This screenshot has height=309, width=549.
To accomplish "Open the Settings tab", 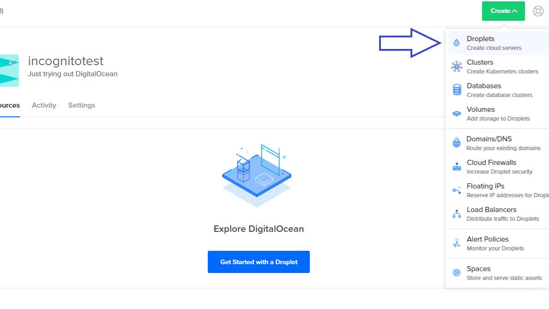I will coord(82,105).
